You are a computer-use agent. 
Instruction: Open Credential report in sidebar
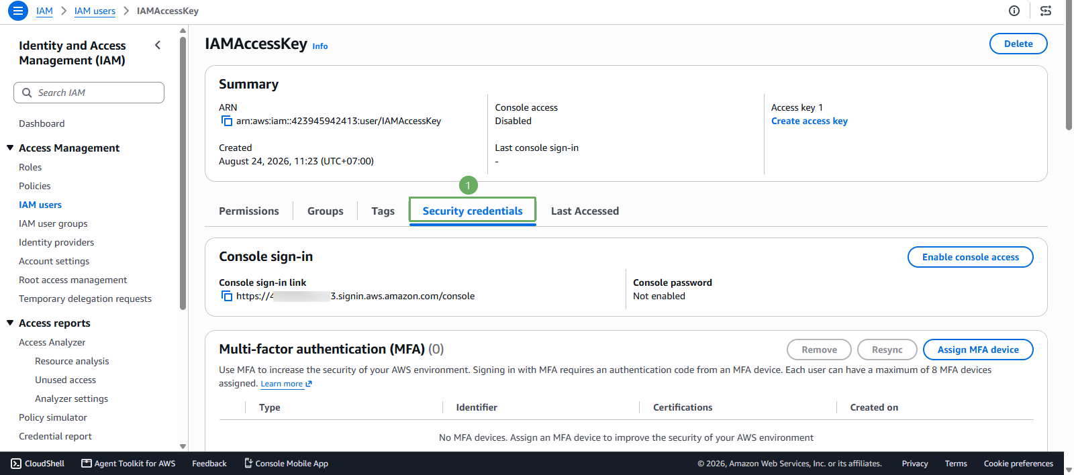pos(55,436)
